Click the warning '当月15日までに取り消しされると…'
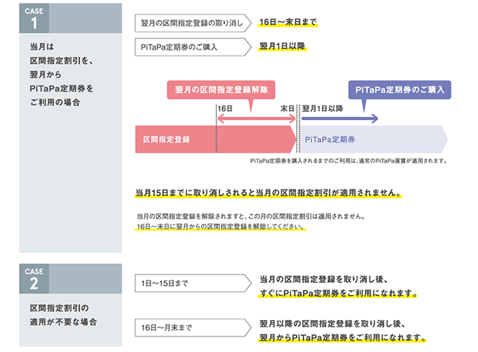478x352 pixels. (x=268, y=193)
